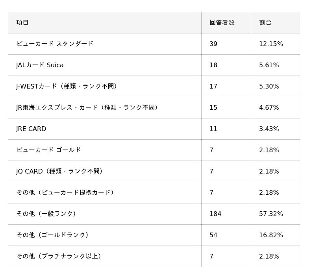Click the JQ CARD row label

click(61, 171)
